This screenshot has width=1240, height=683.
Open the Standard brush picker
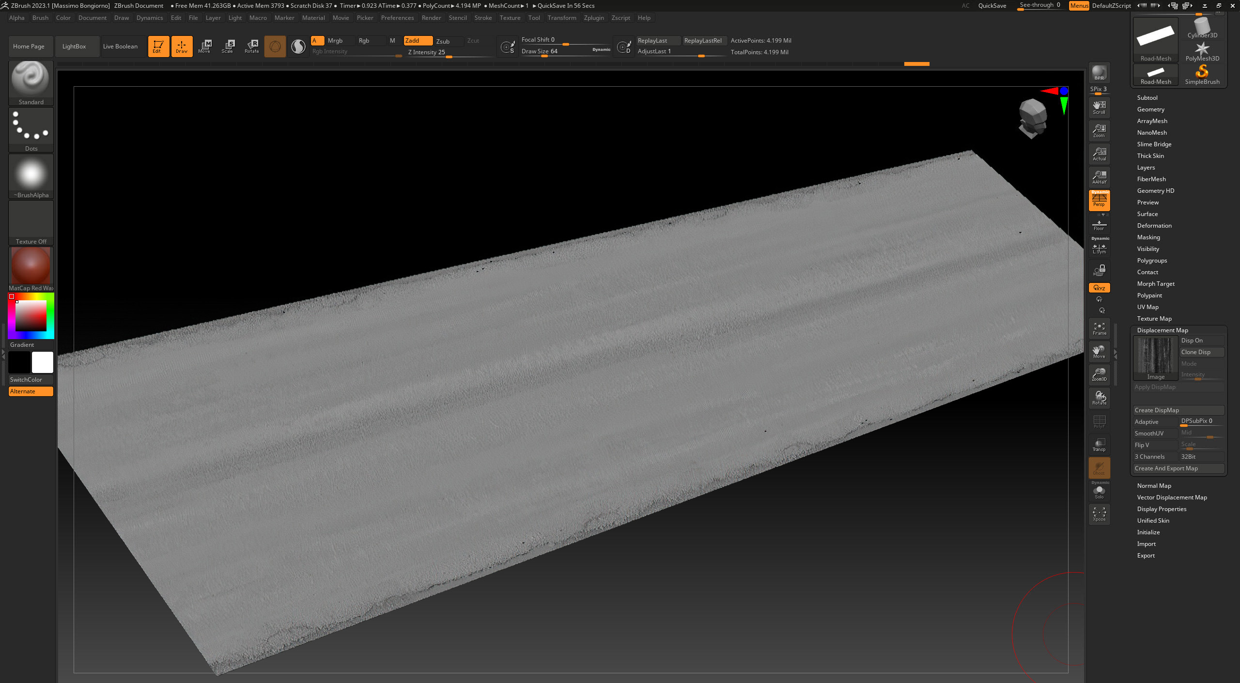(x=31, y=82)
